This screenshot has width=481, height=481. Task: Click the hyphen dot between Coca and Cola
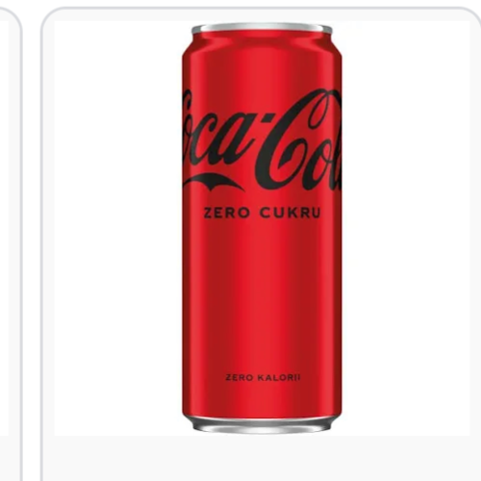click(266, 117)
